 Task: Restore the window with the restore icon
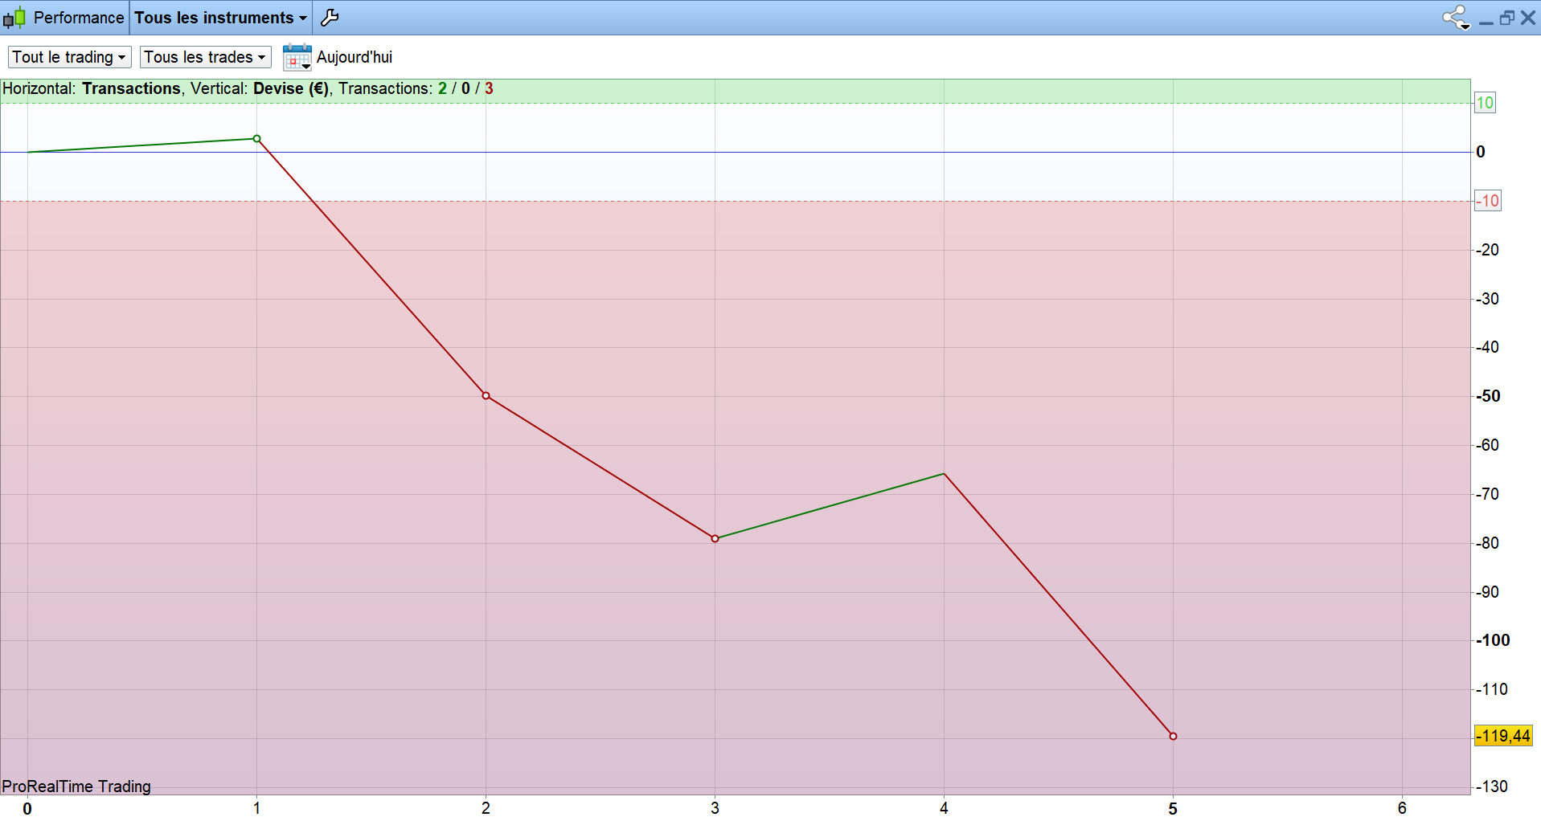(1507, 18)
